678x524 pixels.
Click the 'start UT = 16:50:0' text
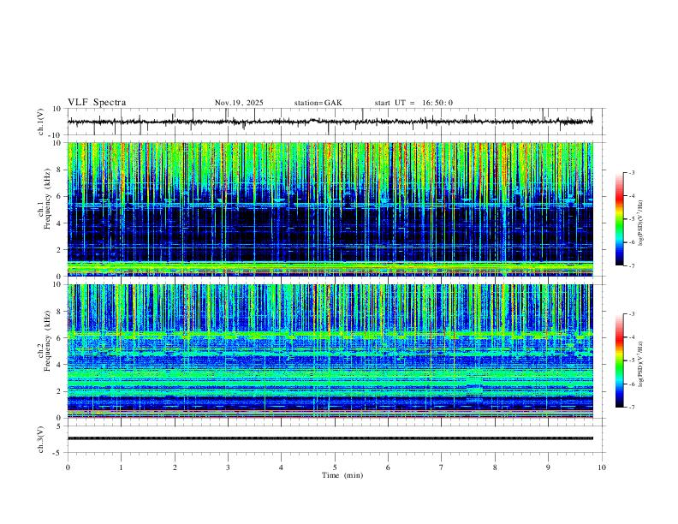(x=413, y=103)
